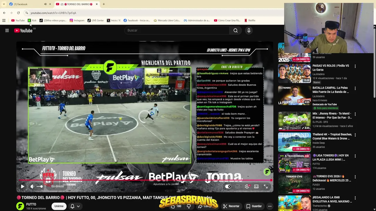This screenshot has width=376, height=211.
Task: Open LIGA TOWERS video title
Action: [x=331, y=158]
